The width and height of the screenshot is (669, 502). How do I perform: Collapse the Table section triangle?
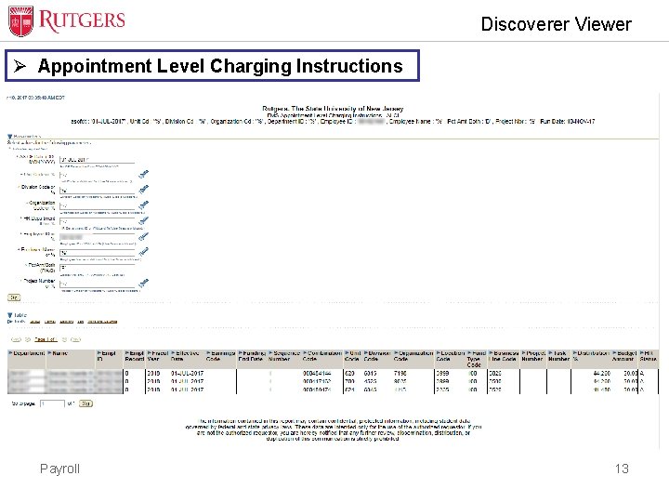pos(10,315)
